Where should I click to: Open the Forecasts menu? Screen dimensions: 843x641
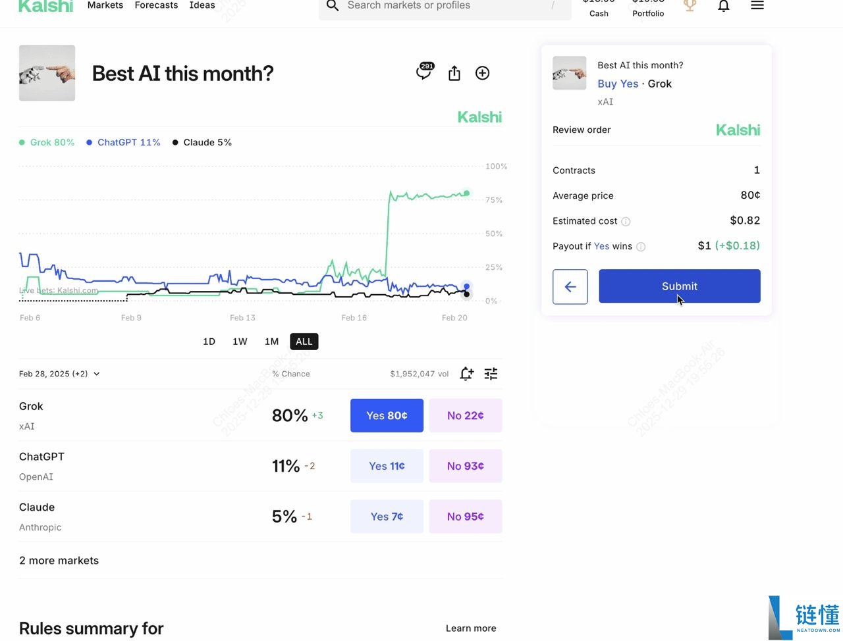point(156,5)
